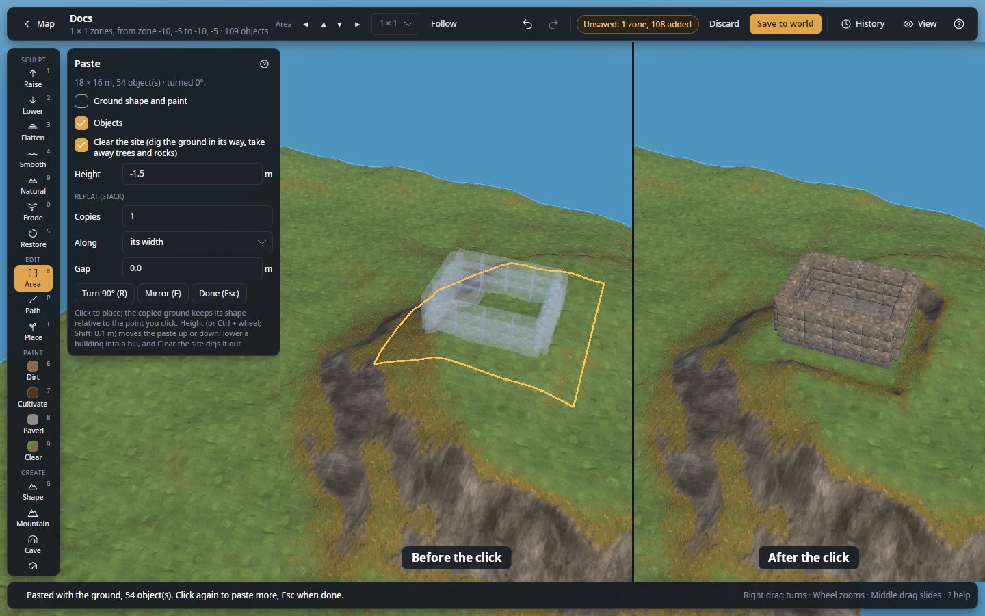Click Turn 90° (R) button
Image resolution: width=985 pixels, height=616 pixels.
coord(105,294)
